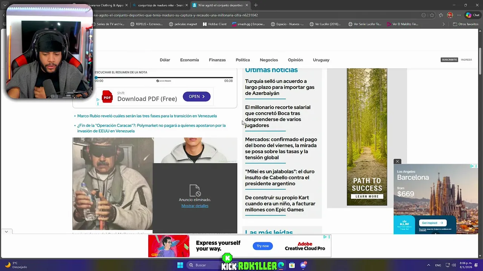The width and height of the screenshot is (483, 271).
Task: Open the 'Ver Serie Lucifer Te...' bookmark
Action: click(365, 24)
